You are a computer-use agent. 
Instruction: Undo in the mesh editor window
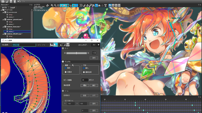[39, 45]
